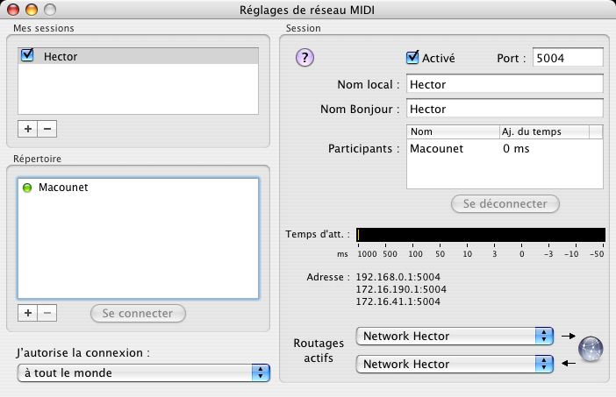This screenshot has width=616, height=397.
Task: Click the Port number field
Action: [x=568, y=58]
